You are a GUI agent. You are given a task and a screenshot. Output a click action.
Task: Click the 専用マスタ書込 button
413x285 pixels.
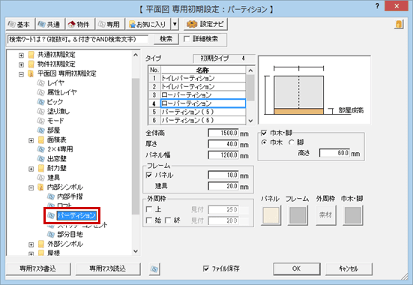pyautogui.click(x=38, y=269)
